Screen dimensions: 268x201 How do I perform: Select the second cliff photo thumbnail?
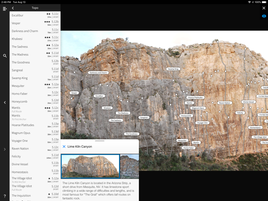coord(130,167)
